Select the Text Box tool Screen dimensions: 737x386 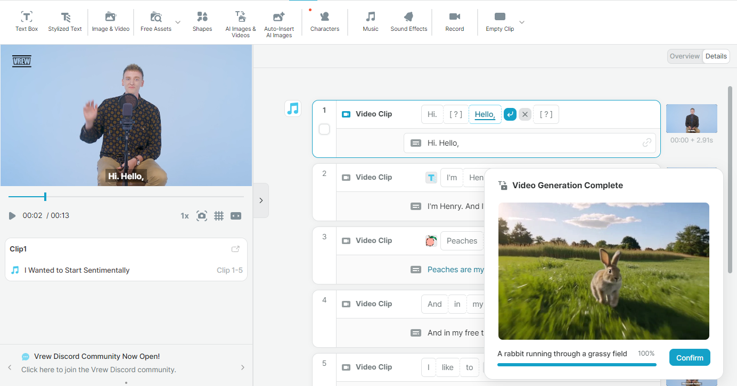(x=27, y=22)
